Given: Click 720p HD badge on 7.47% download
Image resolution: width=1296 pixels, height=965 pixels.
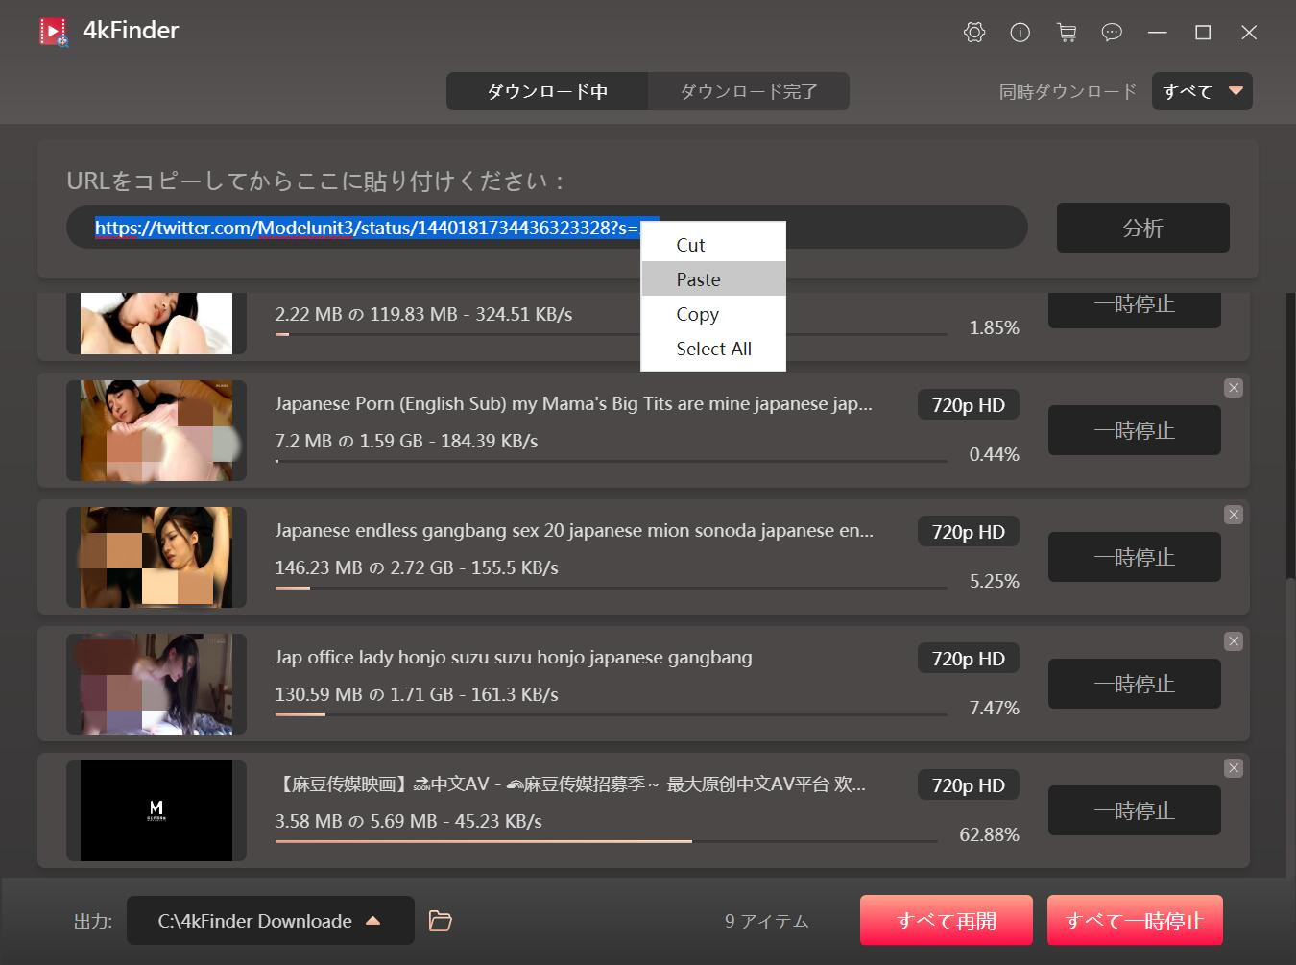Looking at the screenshot, I should point(968,659).
